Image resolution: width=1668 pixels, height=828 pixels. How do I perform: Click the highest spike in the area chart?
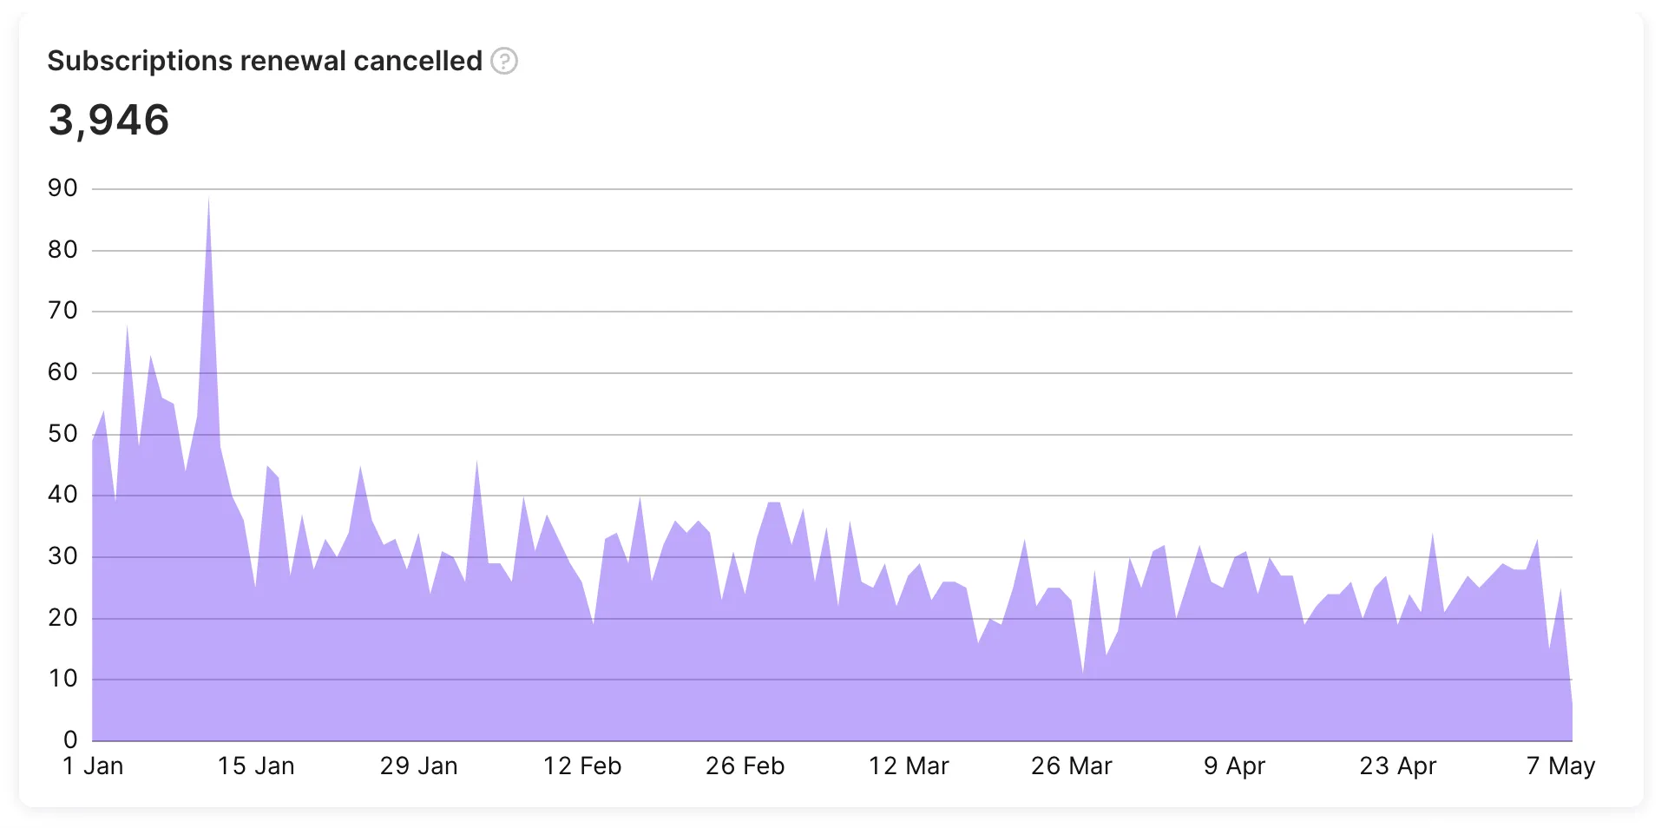tap(208, 201)
